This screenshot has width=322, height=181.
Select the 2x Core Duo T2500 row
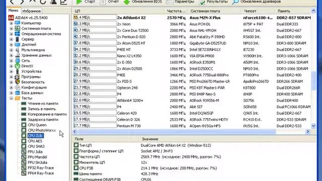(192, 30)
